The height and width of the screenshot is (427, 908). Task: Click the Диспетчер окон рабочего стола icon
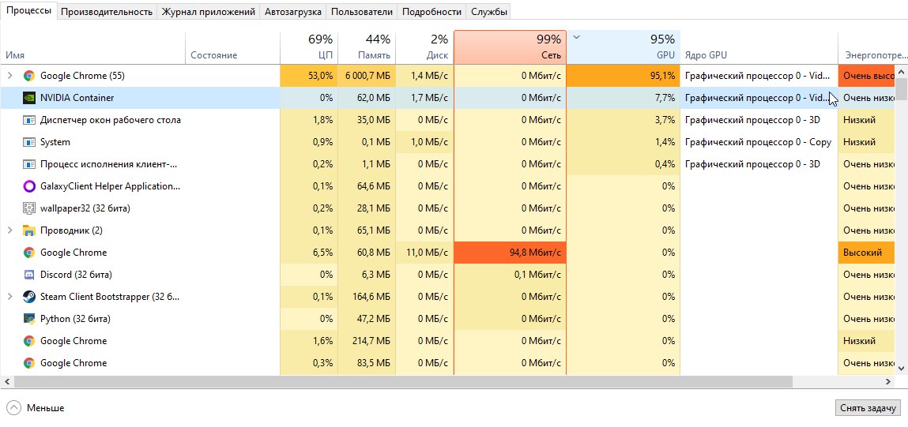coord(29,120)
